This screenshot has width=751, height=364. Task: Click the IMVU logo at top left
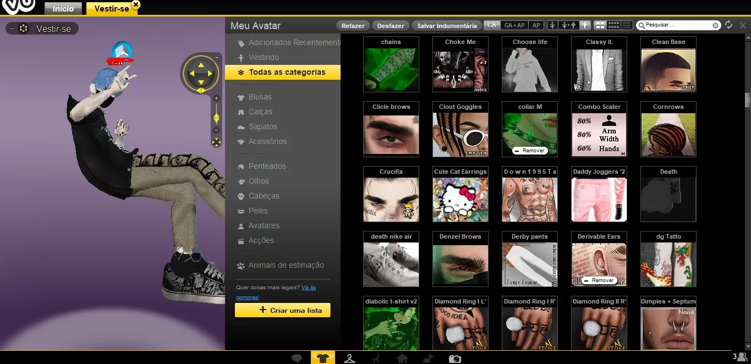[x=19, y=7]
